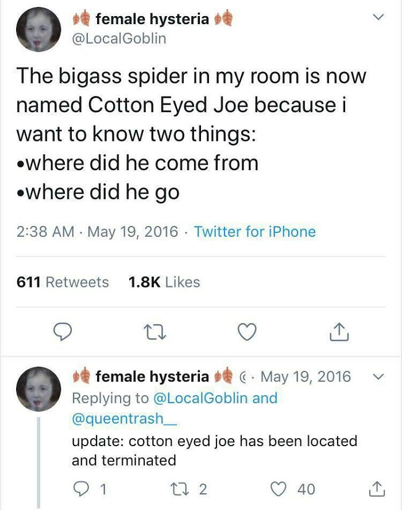Expand the main tweet options chevron
Image resolution: width=402 pixels, height=510 pixels.
point(378,16)
